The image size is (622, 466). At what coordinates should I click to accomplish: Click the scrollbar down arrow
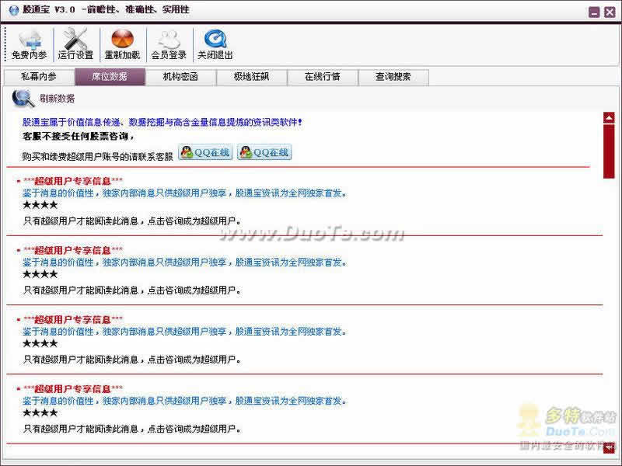pos(609,448)
